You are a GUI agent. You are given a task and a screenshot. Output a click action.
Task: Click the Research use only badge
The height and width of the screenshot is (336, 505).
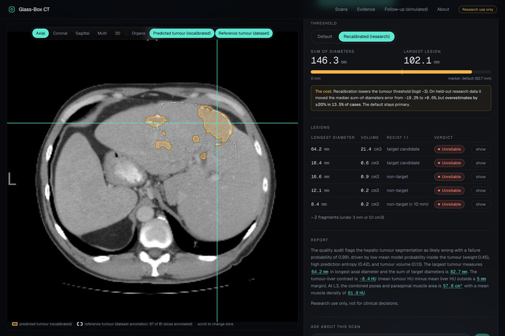477,9
